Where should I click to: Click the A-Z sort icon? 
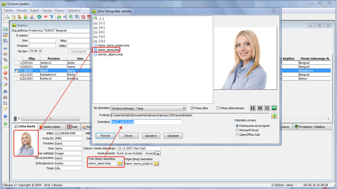coord(5,103)
